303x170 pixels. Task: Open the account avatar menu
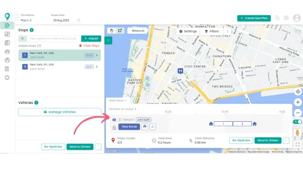click(x=297, y=18)
